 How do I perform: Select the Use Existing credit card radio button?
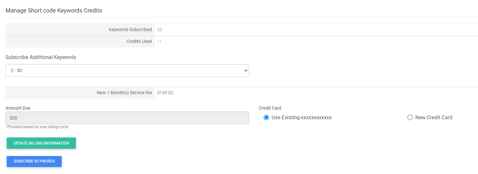266,118
